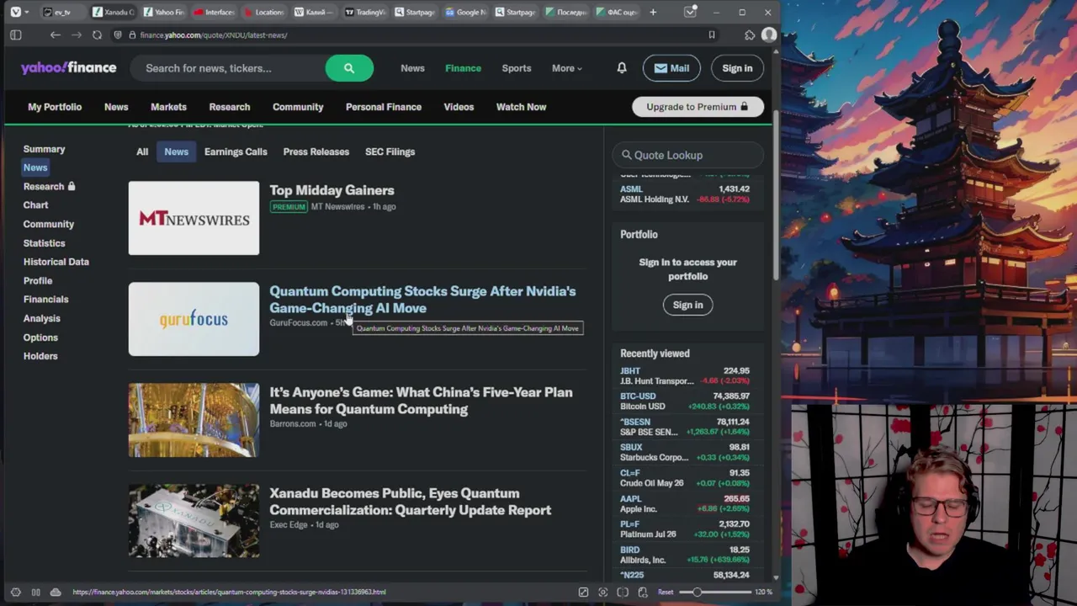The width and height of the screenshot is (1077, 606).
Task: Open the Community menu item
Action: point(298,107)
